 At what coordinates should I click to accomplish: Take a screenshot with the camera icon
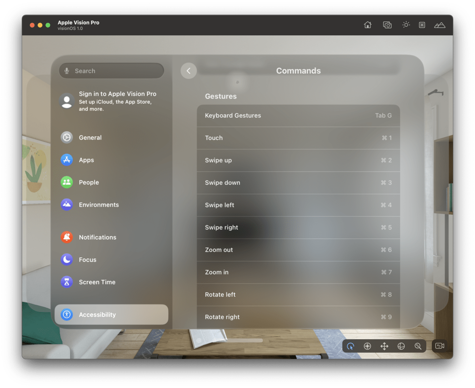pos(387,25)
